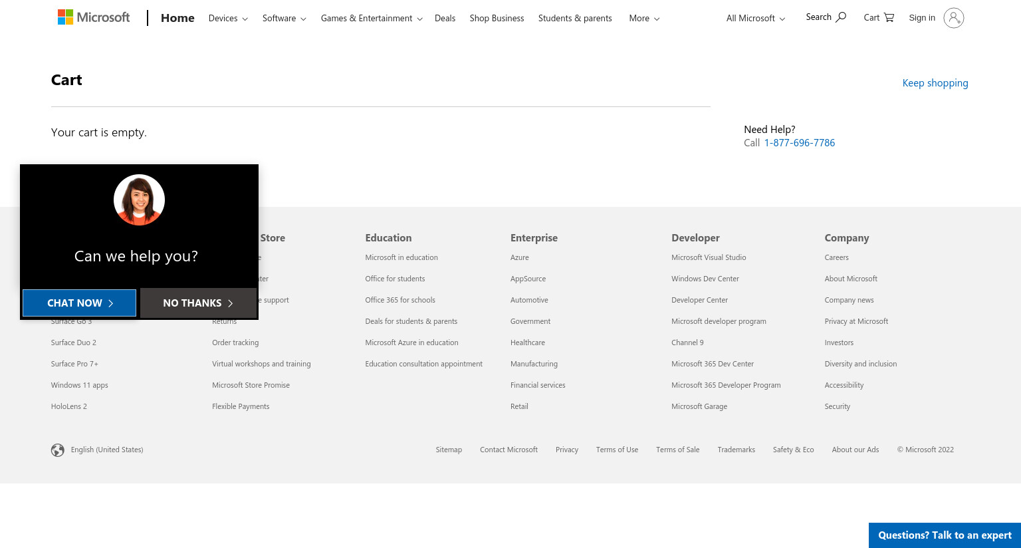This screenshot has height=548, width=1021.
Task: Open Microsoft 365 Dev Center link
Action: [x=713, y=364]
